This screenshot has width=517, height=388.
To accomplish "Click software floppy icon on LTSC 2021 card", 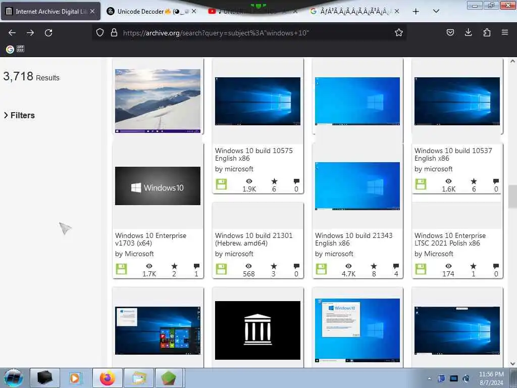I will point(421,269).
